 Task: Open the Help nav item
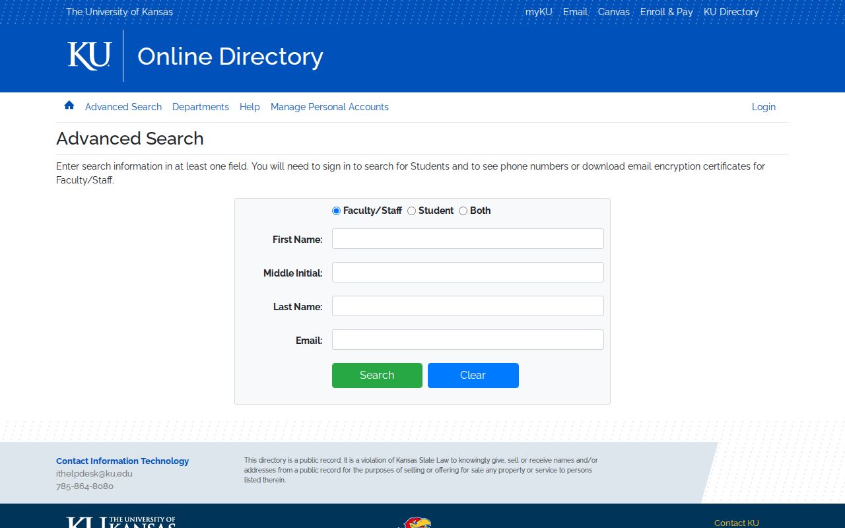coord(250,107)
